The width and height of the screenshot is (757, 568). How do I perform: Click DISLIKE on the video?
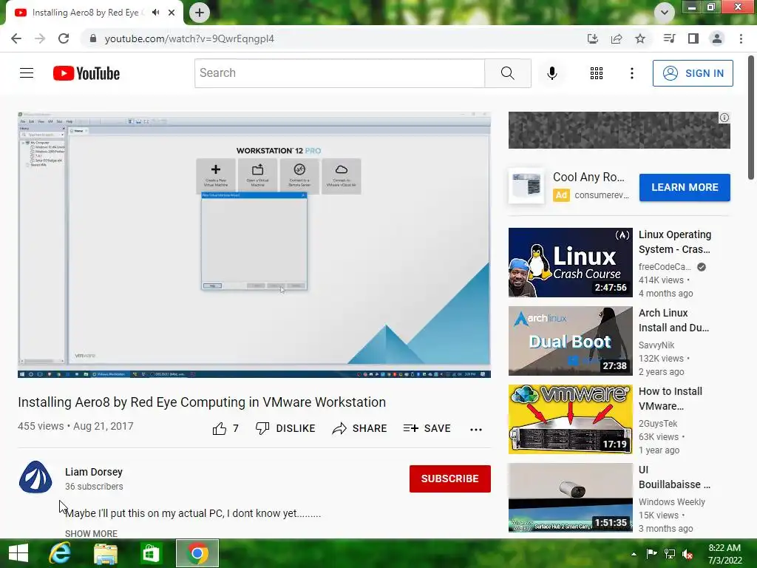pos(285,428)
